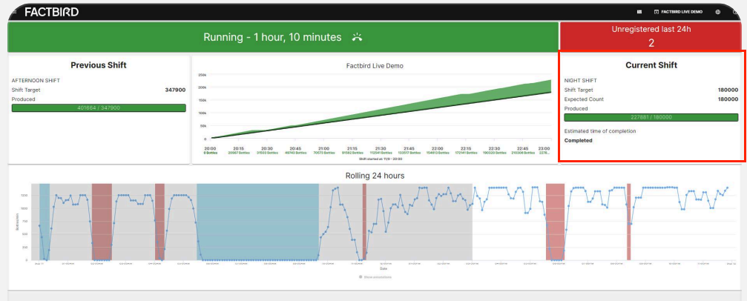
Task: Click the Shift started at caption under chart
Action: click(x=381, y=158)
